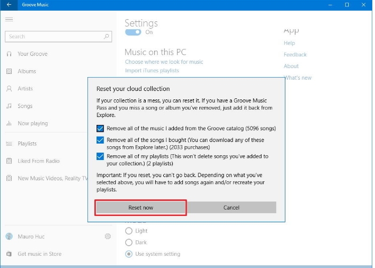Viewport: 375px width, 268px height.
Task: Open the hamburger navigation menu
Action: coord(9,19)
